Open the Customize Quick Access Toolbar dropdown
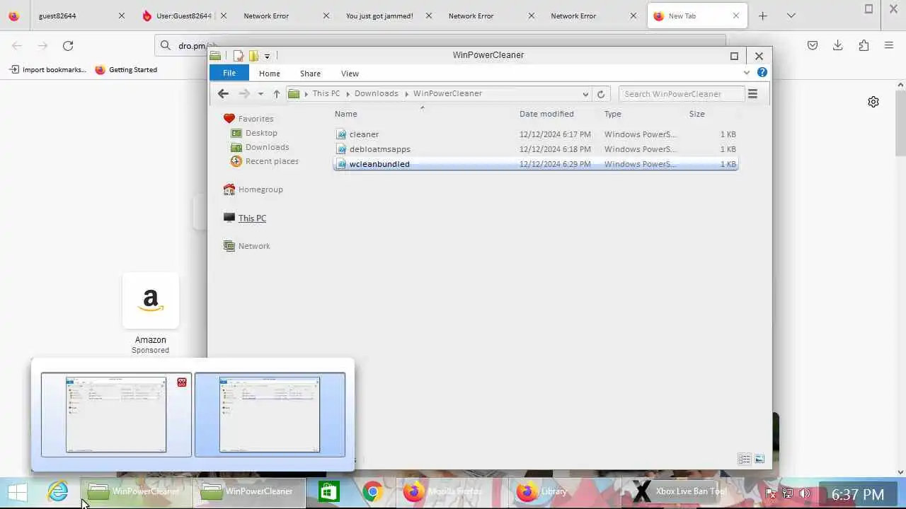This screenshot has height=509, width=906. 267,56
